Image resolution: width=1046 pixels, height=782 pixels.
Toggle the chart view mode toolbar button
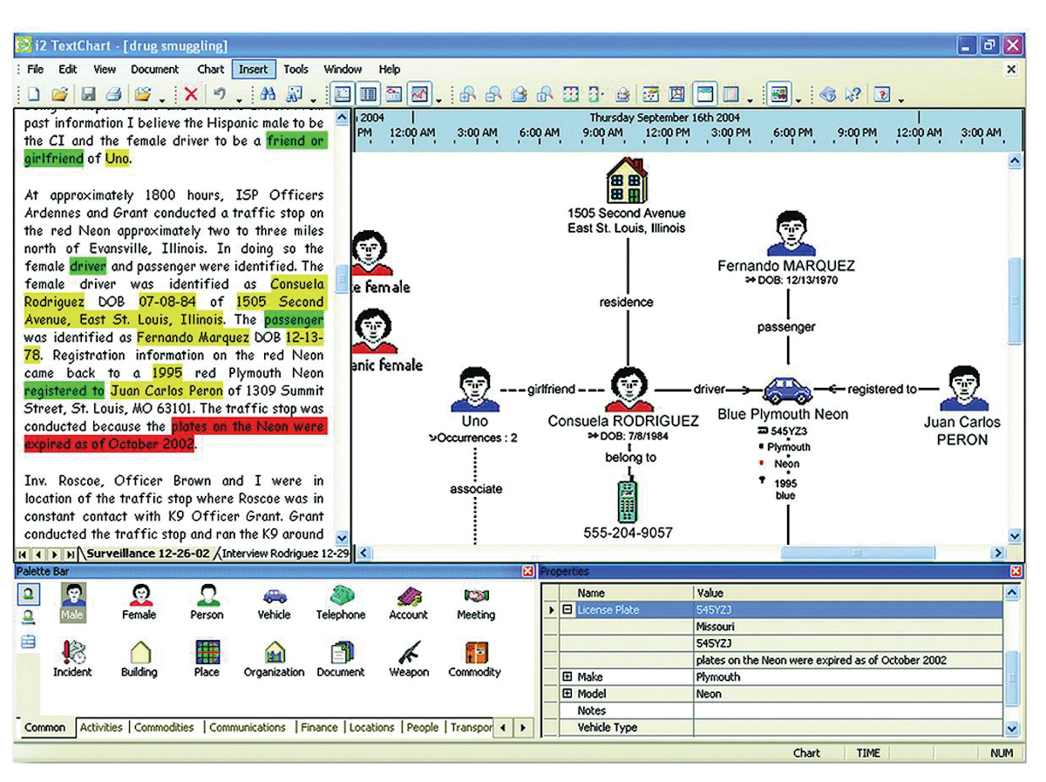coord(343,93)
